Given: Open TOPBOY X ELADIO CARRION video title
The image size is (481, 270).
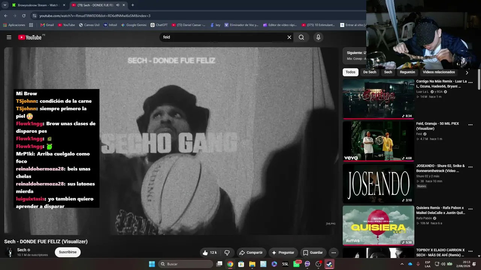Looking at the screenshot, I should pos(440,252).
